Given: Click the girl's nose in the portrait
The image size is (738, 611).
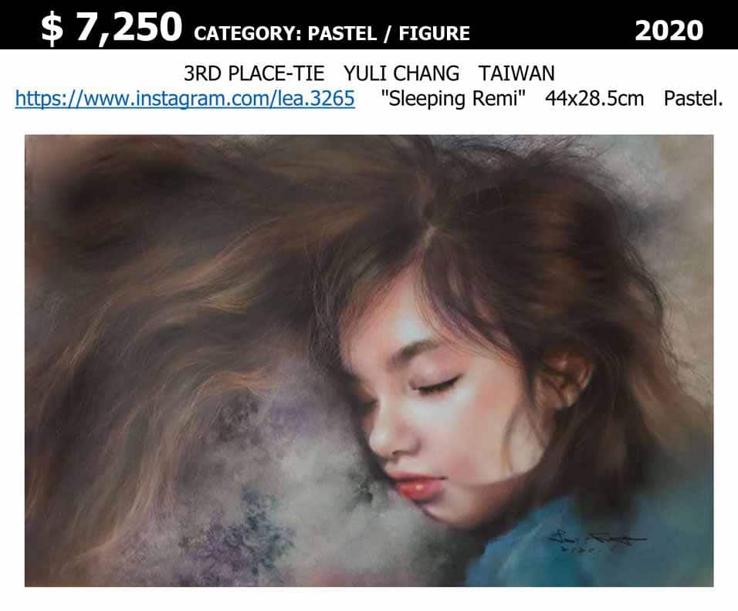Looking at the screenshot, I should [388, 437].
